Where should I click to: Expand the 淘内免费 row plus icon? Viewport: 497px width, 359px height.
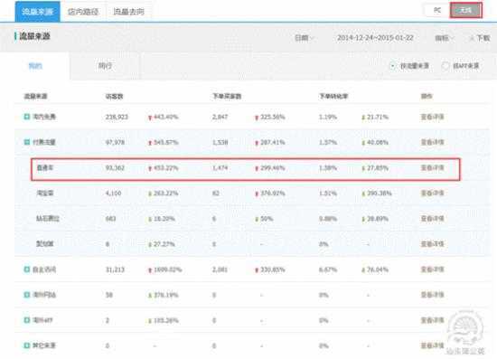27,117
